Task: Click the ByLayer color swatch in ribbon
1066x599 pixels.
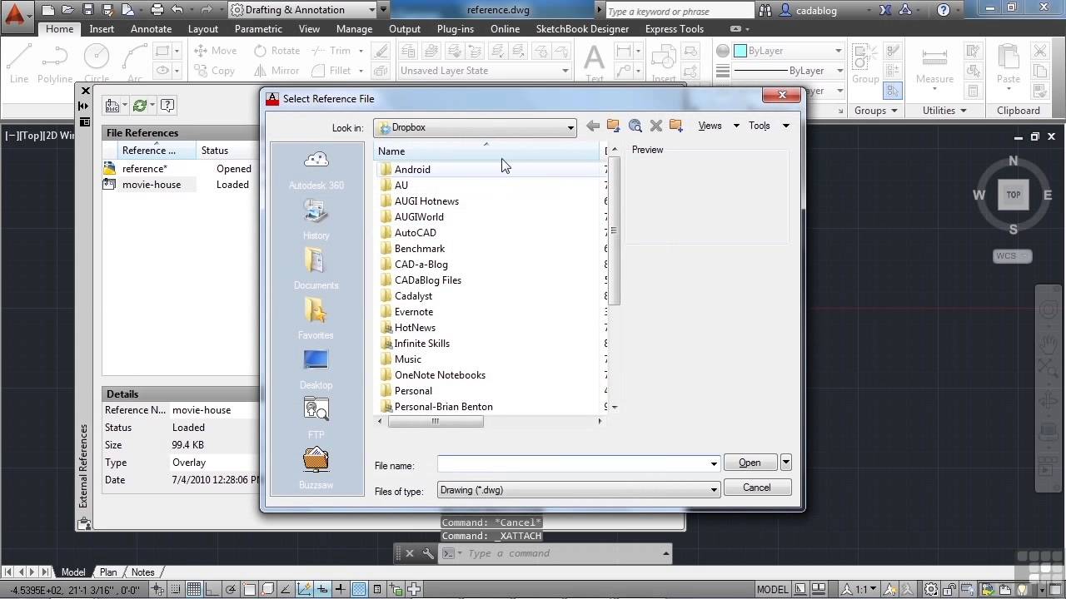Action: pos(740,51)
